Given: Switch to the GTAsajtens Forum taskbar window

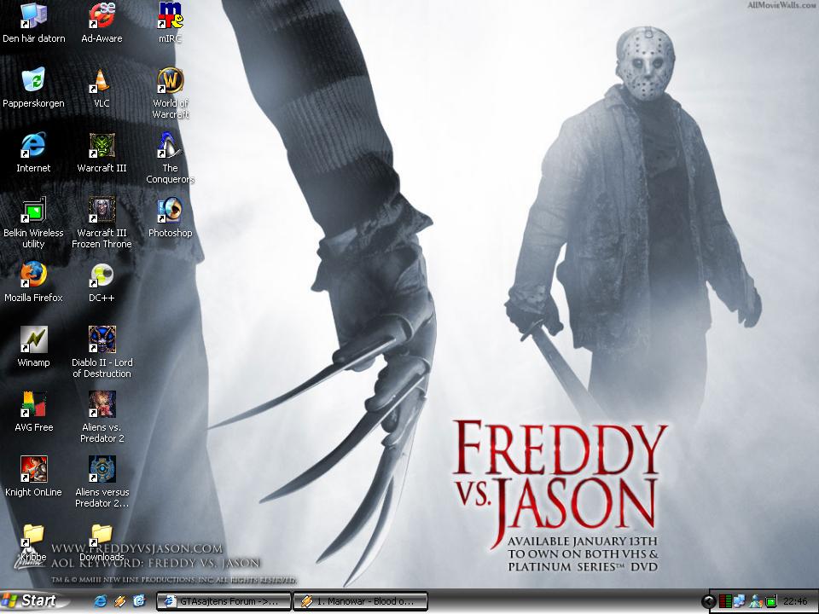Looking at the screenshot, I should (224, 601).
